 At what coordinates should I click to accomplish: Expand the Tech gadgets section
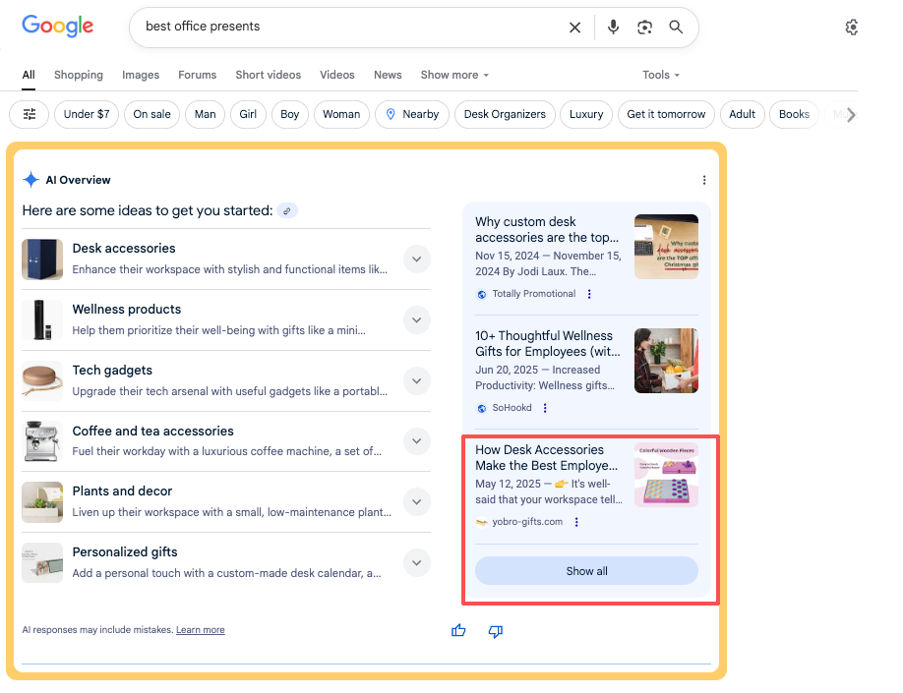point(417,381)
